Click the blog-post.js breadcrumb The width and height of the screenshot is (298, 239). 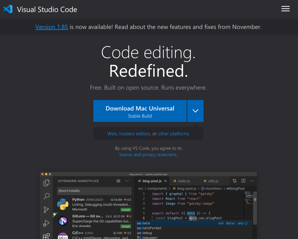click(184, 189)
